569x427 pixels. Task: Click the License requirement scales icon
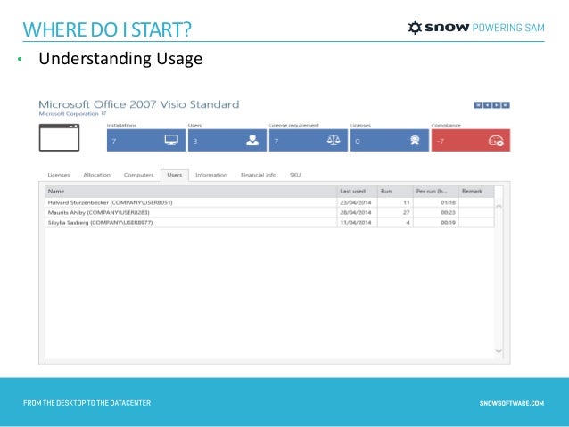pos(334,140)
